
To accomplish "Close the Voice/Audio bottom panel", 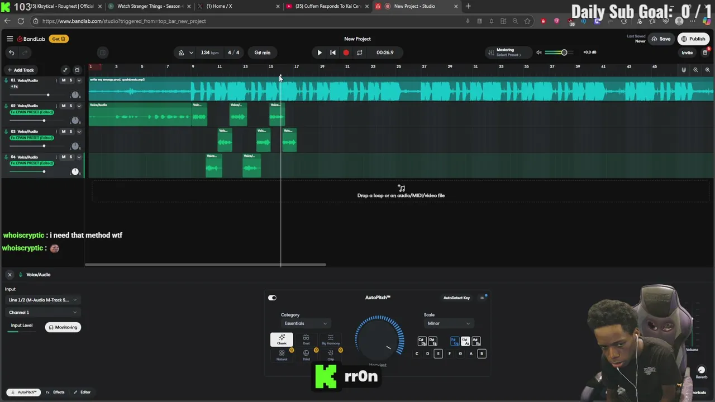I will tap(9, 275).
